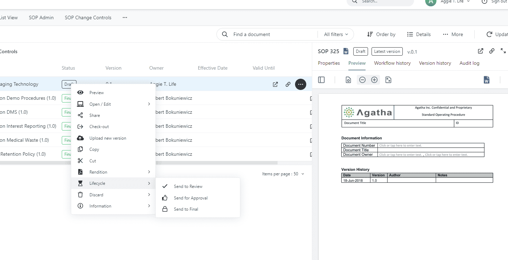Open the SOP Change Controls tab

(88, 17)
